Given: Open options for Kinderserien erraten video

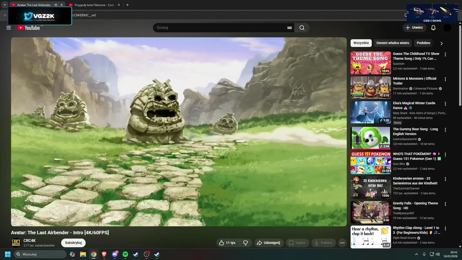Looking at the screenshot, I should [x=445, y=179].
